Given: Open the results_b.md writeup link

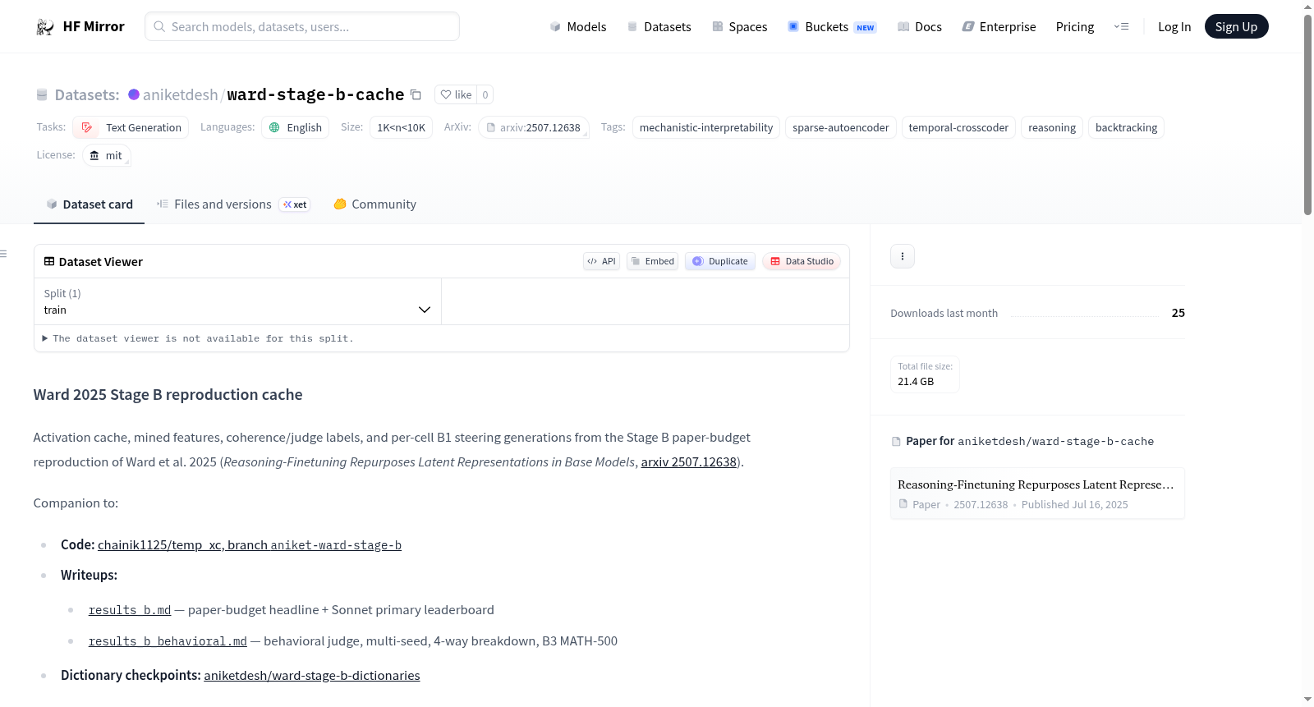Looking at the screenshot, I should 130,610.
